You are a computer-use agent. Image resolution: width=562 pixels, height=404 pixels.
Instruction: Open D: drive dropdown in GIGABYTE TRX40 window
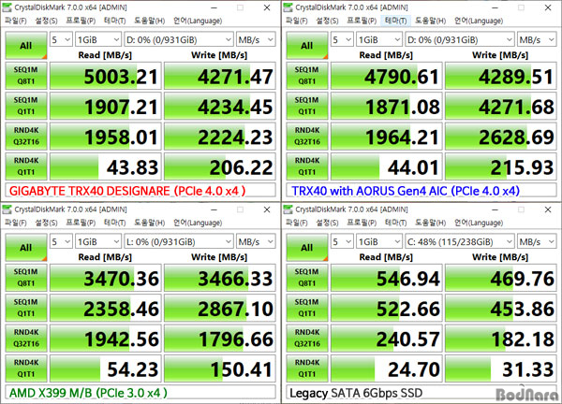tap(179, 39)
